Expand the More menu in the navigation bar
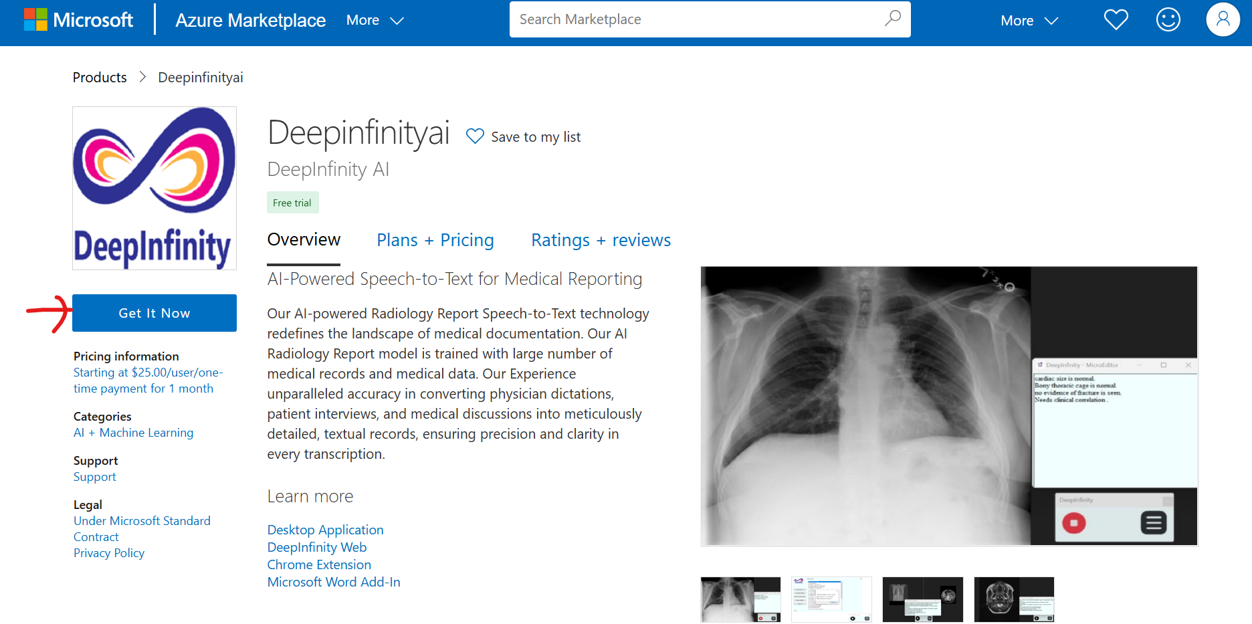 375,20
